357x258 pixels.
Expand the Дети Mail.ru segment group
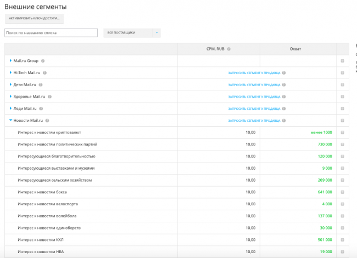10,85
